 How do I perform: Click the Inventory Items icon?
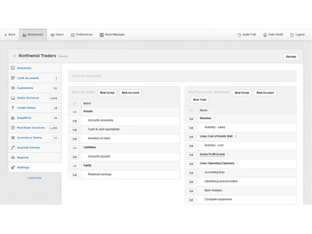click(x=13, y=138)
